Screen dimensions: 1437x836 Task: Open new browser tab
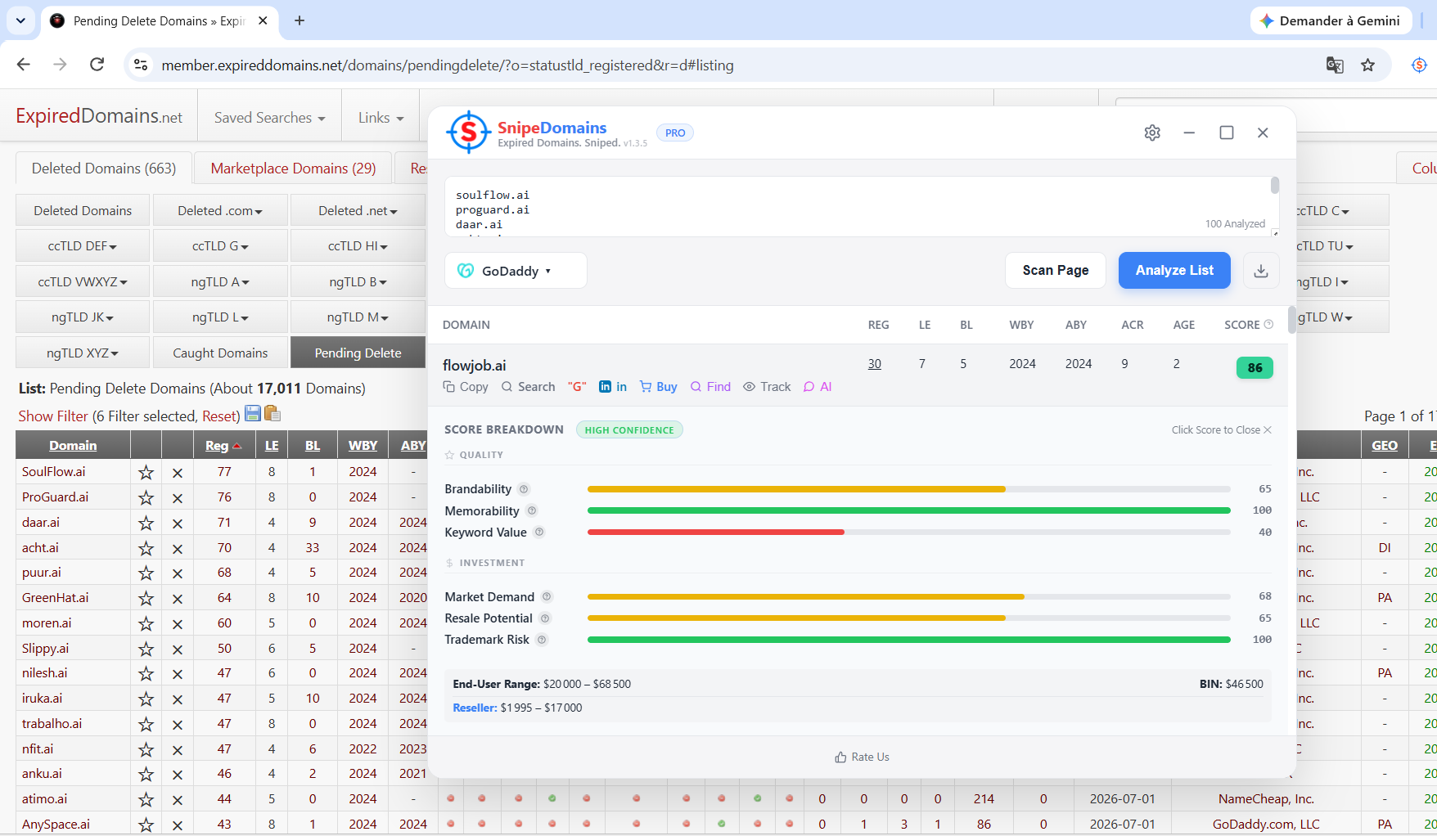coord(300,20)
